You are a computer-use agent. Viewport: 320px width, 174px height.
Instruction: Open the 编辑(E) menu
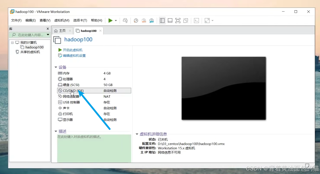(x=31, y=20)
